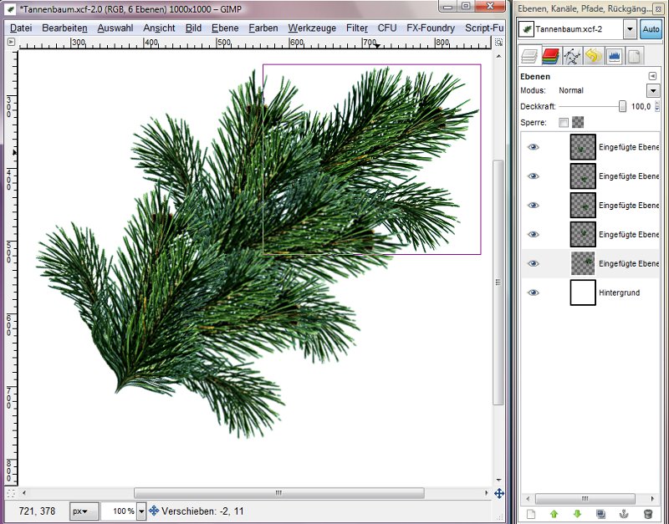Toggle visibility of topmost Eingefügte Ebene layer
The width and height of the screenshot is (669, 524).
coord(534,147)
